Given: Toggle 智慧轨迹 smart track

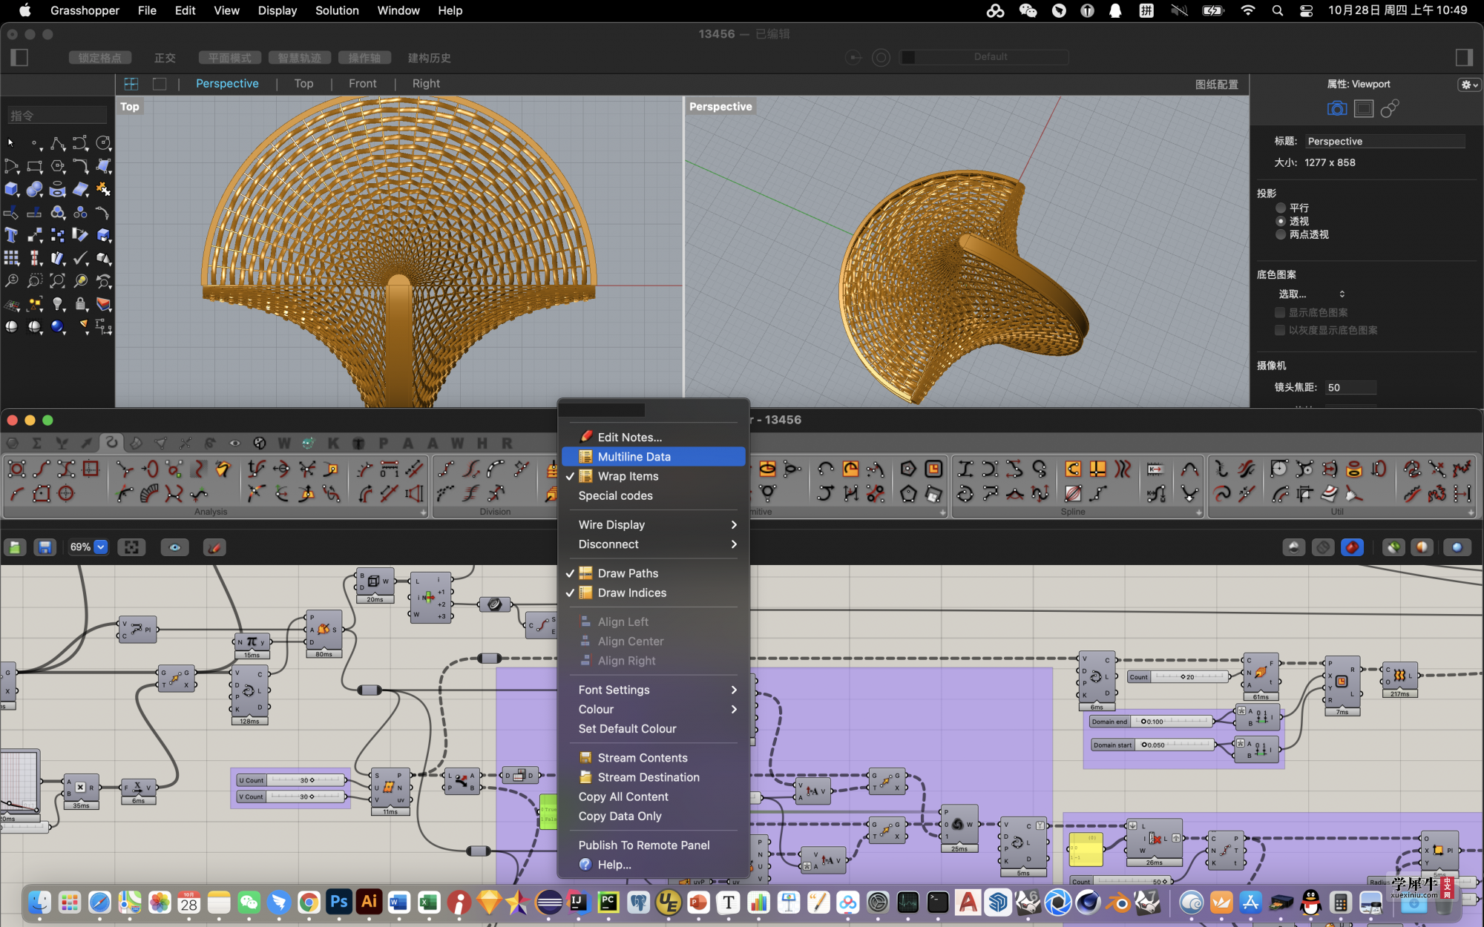Looking at the screenshot, I should pos(299,58).
